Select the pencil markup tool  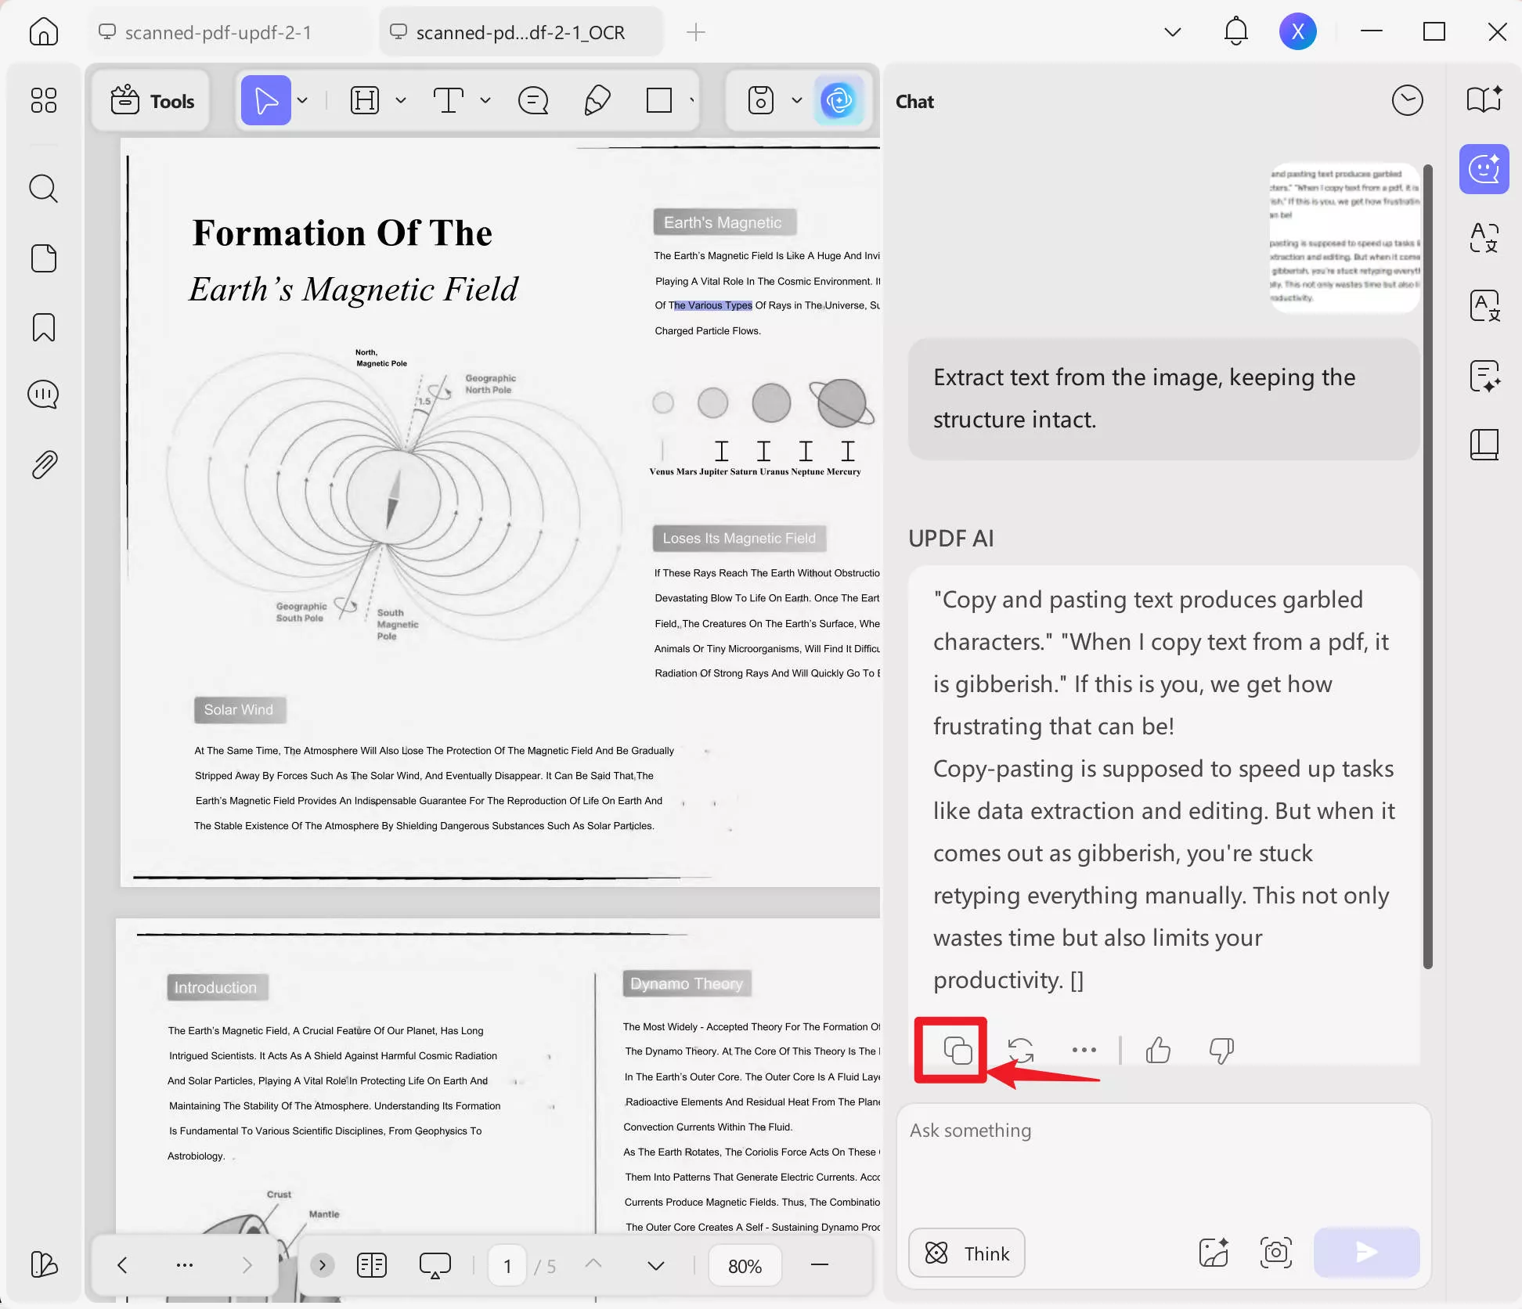click(x=597, y=101)
